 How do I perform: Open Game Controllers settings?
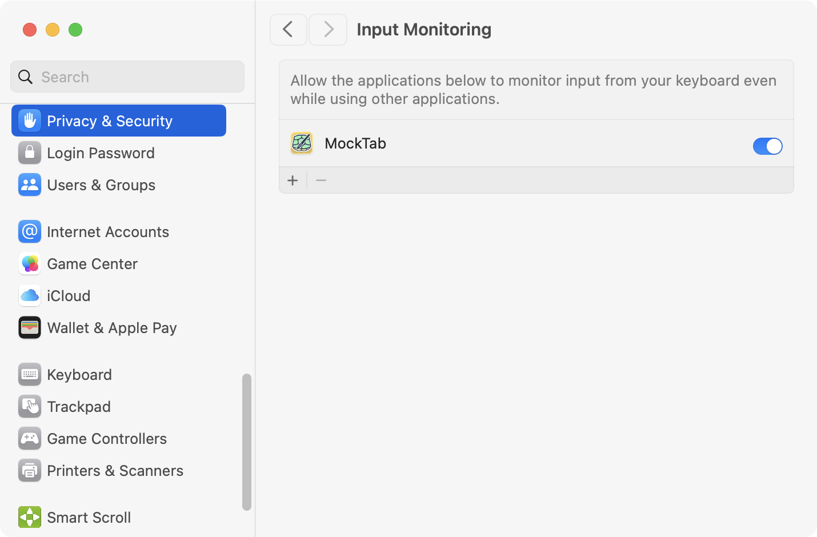coord(119,438)
